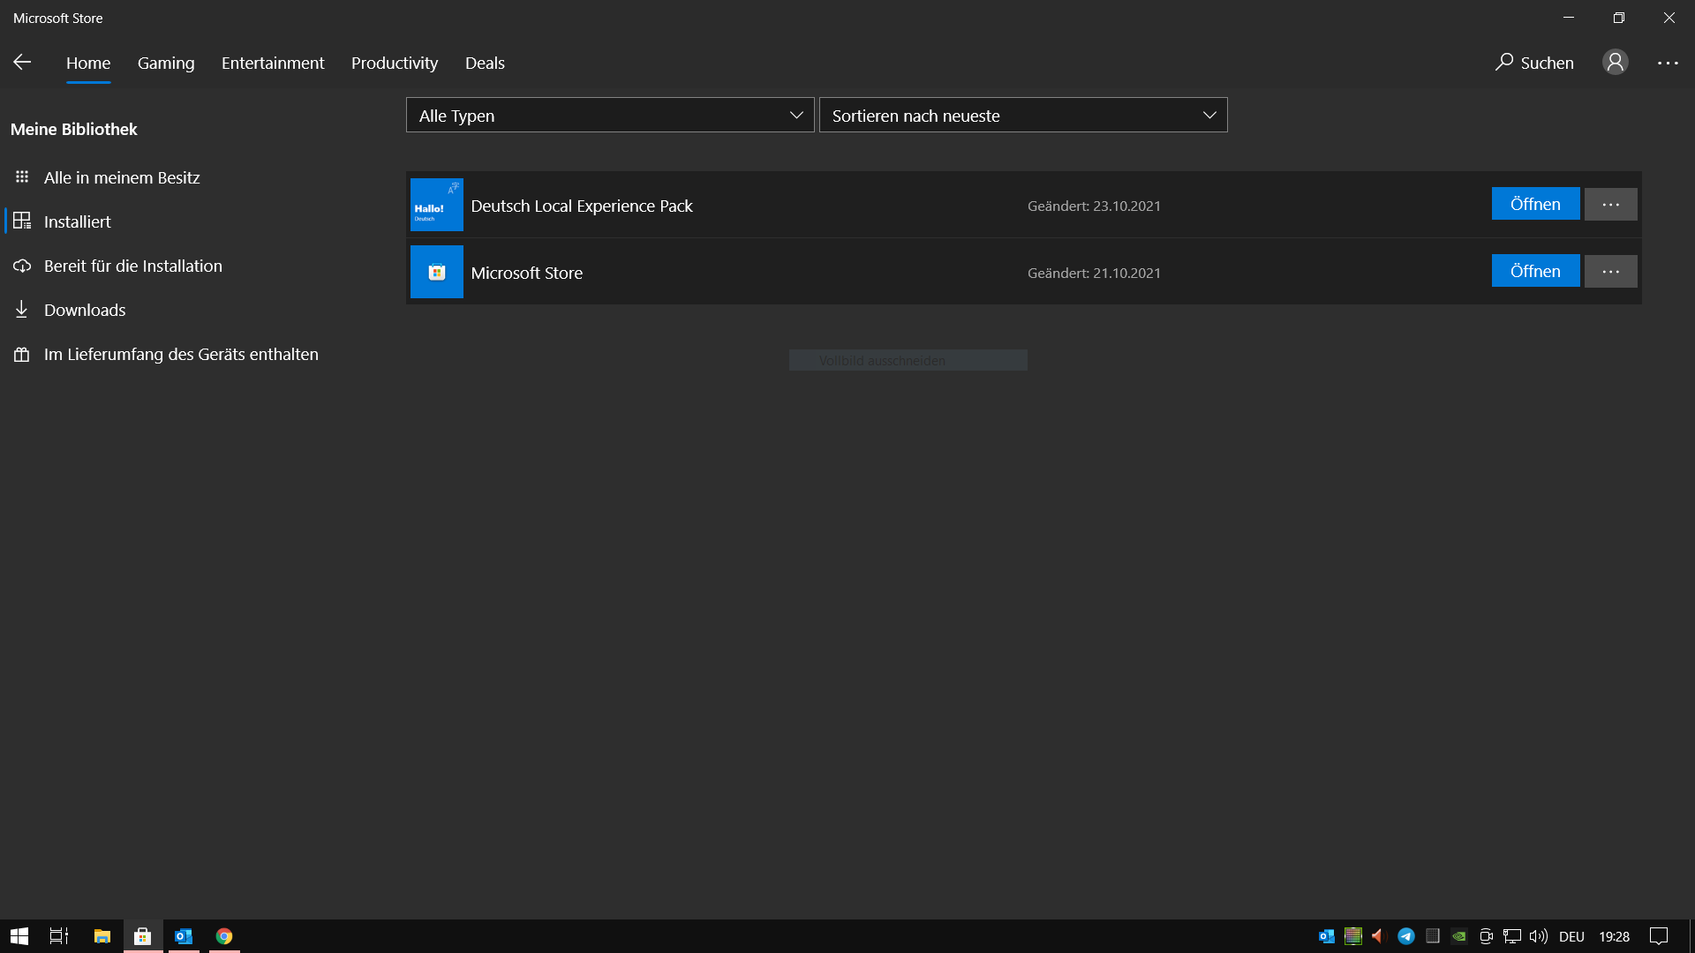Image resolution: width=1695 pixels, height=953 pixels.
Task: Open Bereit für die Installation section
Action: [x=132, y=266]
